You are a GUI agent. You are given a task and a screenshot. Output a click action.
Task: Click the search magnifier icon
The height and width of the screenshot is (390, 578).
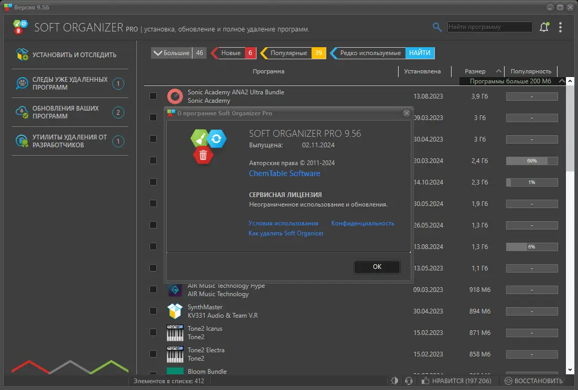437,27
